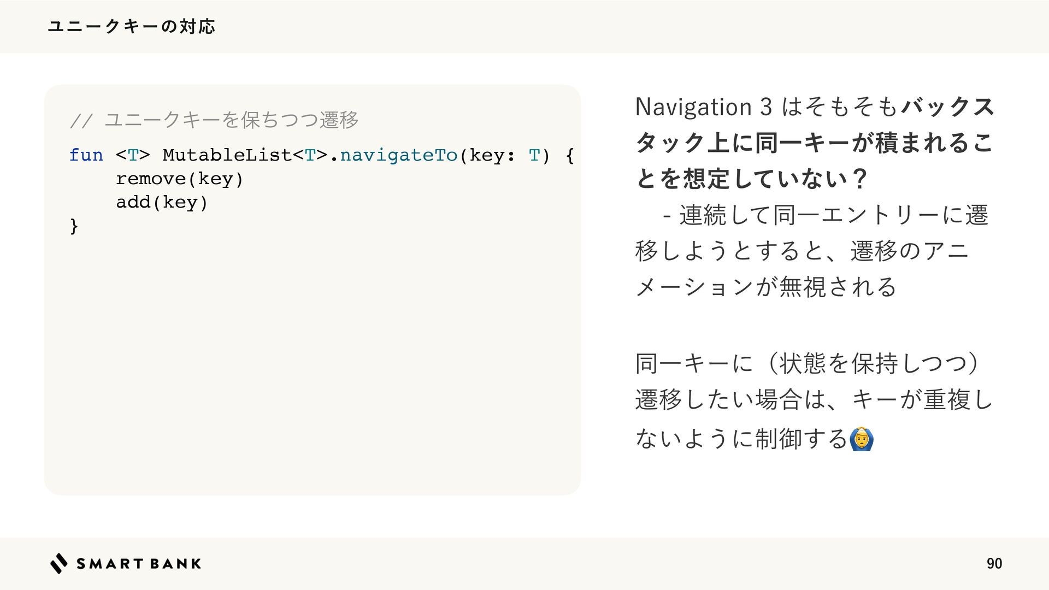The height and width of the screenshot is (590, 1049).
Task: Click the add(key) code line
Action: [x=162, y=203]
